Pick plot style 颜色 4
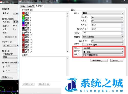The height and width of the screenshot is (94, 128). click(27, 20)
